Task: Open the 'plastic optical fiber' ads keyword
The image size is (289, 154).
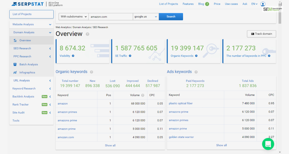Action: [181, 103]
